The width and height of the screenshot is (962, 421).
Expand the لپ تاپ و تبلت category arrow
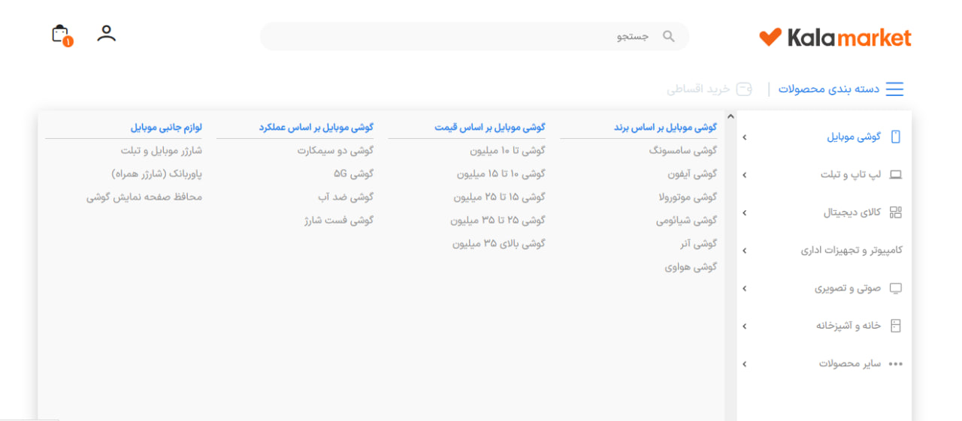744,175
